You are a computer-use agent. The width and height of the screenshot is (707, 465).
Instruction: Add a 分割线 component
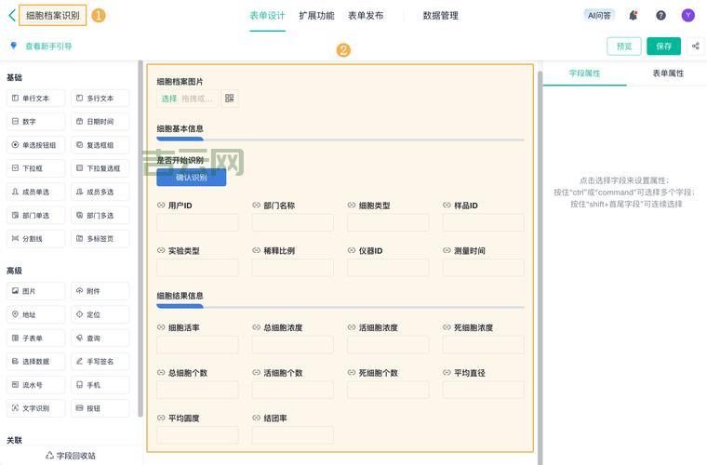click(35, 239)
